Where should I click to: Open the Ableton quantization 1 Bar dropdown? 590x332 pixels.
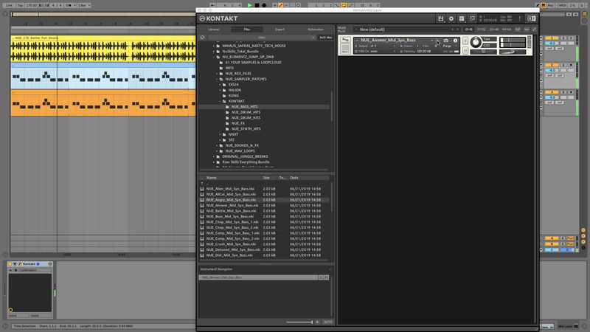tap(84, 5)
